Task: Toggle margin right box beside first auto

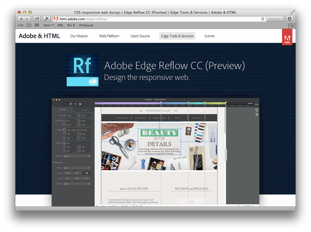Action: tap(79, 134)
